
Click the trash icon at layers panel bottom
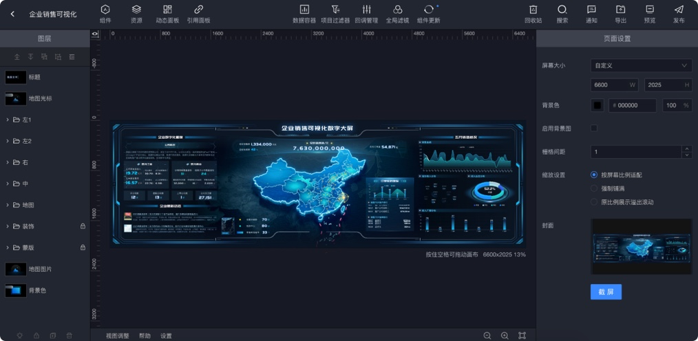(70, 335)
